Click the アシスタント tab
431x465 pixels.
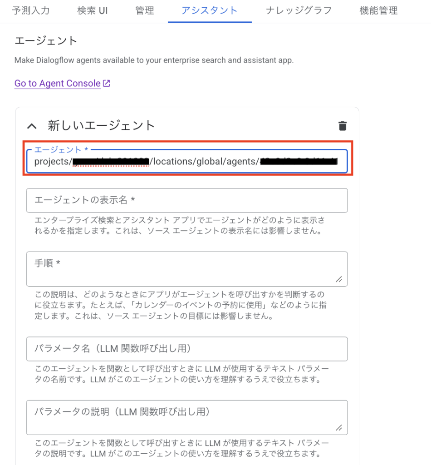click(209, 10)
